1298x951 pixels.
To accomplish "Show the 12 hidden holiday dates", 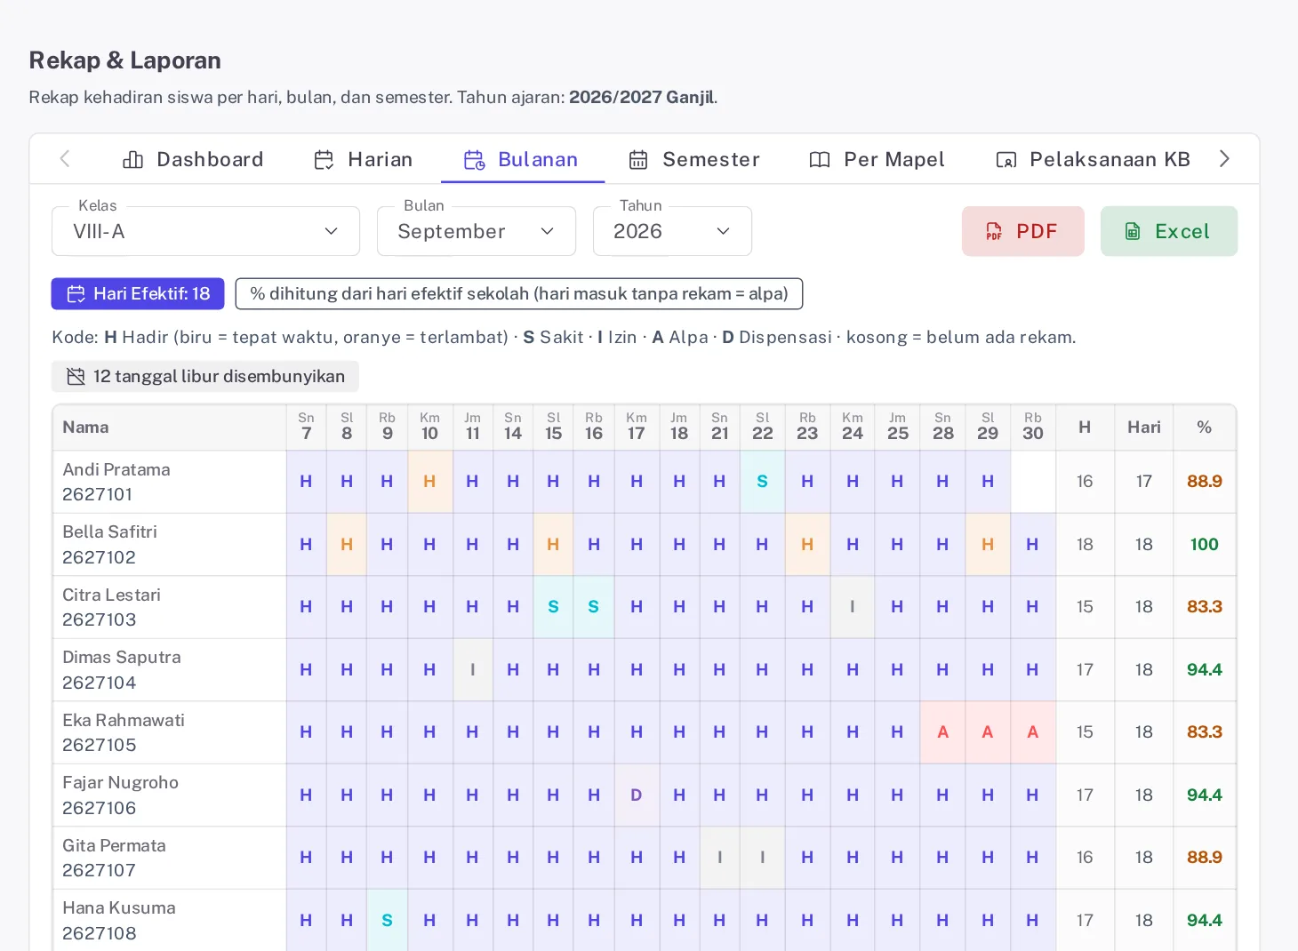I will pos(205,376).
